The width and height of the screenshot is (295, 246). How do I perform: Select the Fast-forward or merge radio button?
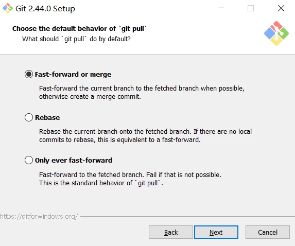pos(29,74)
